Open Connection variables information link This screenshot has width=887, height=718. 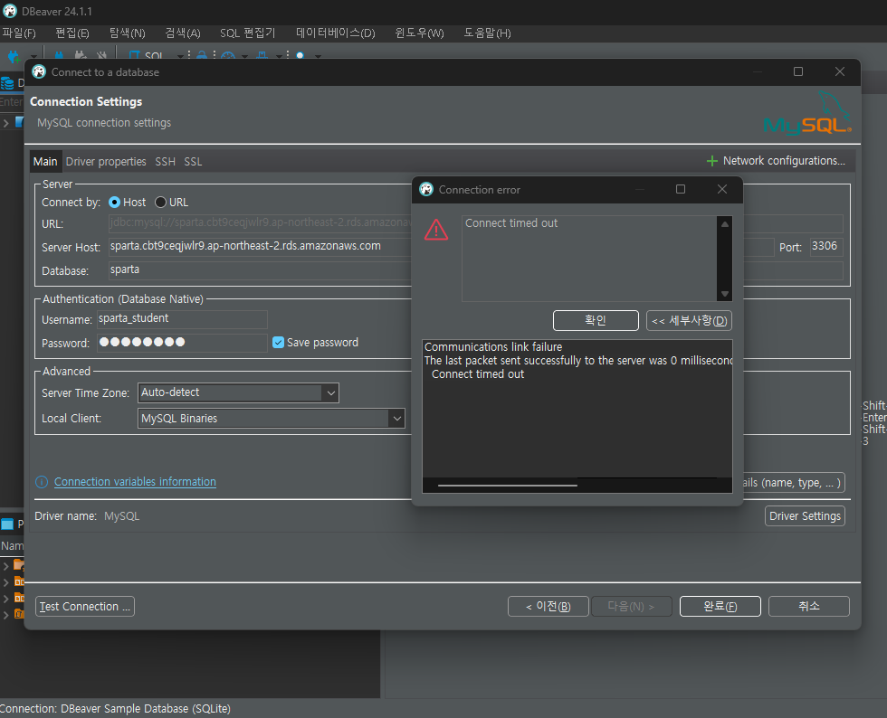[135, 482]
